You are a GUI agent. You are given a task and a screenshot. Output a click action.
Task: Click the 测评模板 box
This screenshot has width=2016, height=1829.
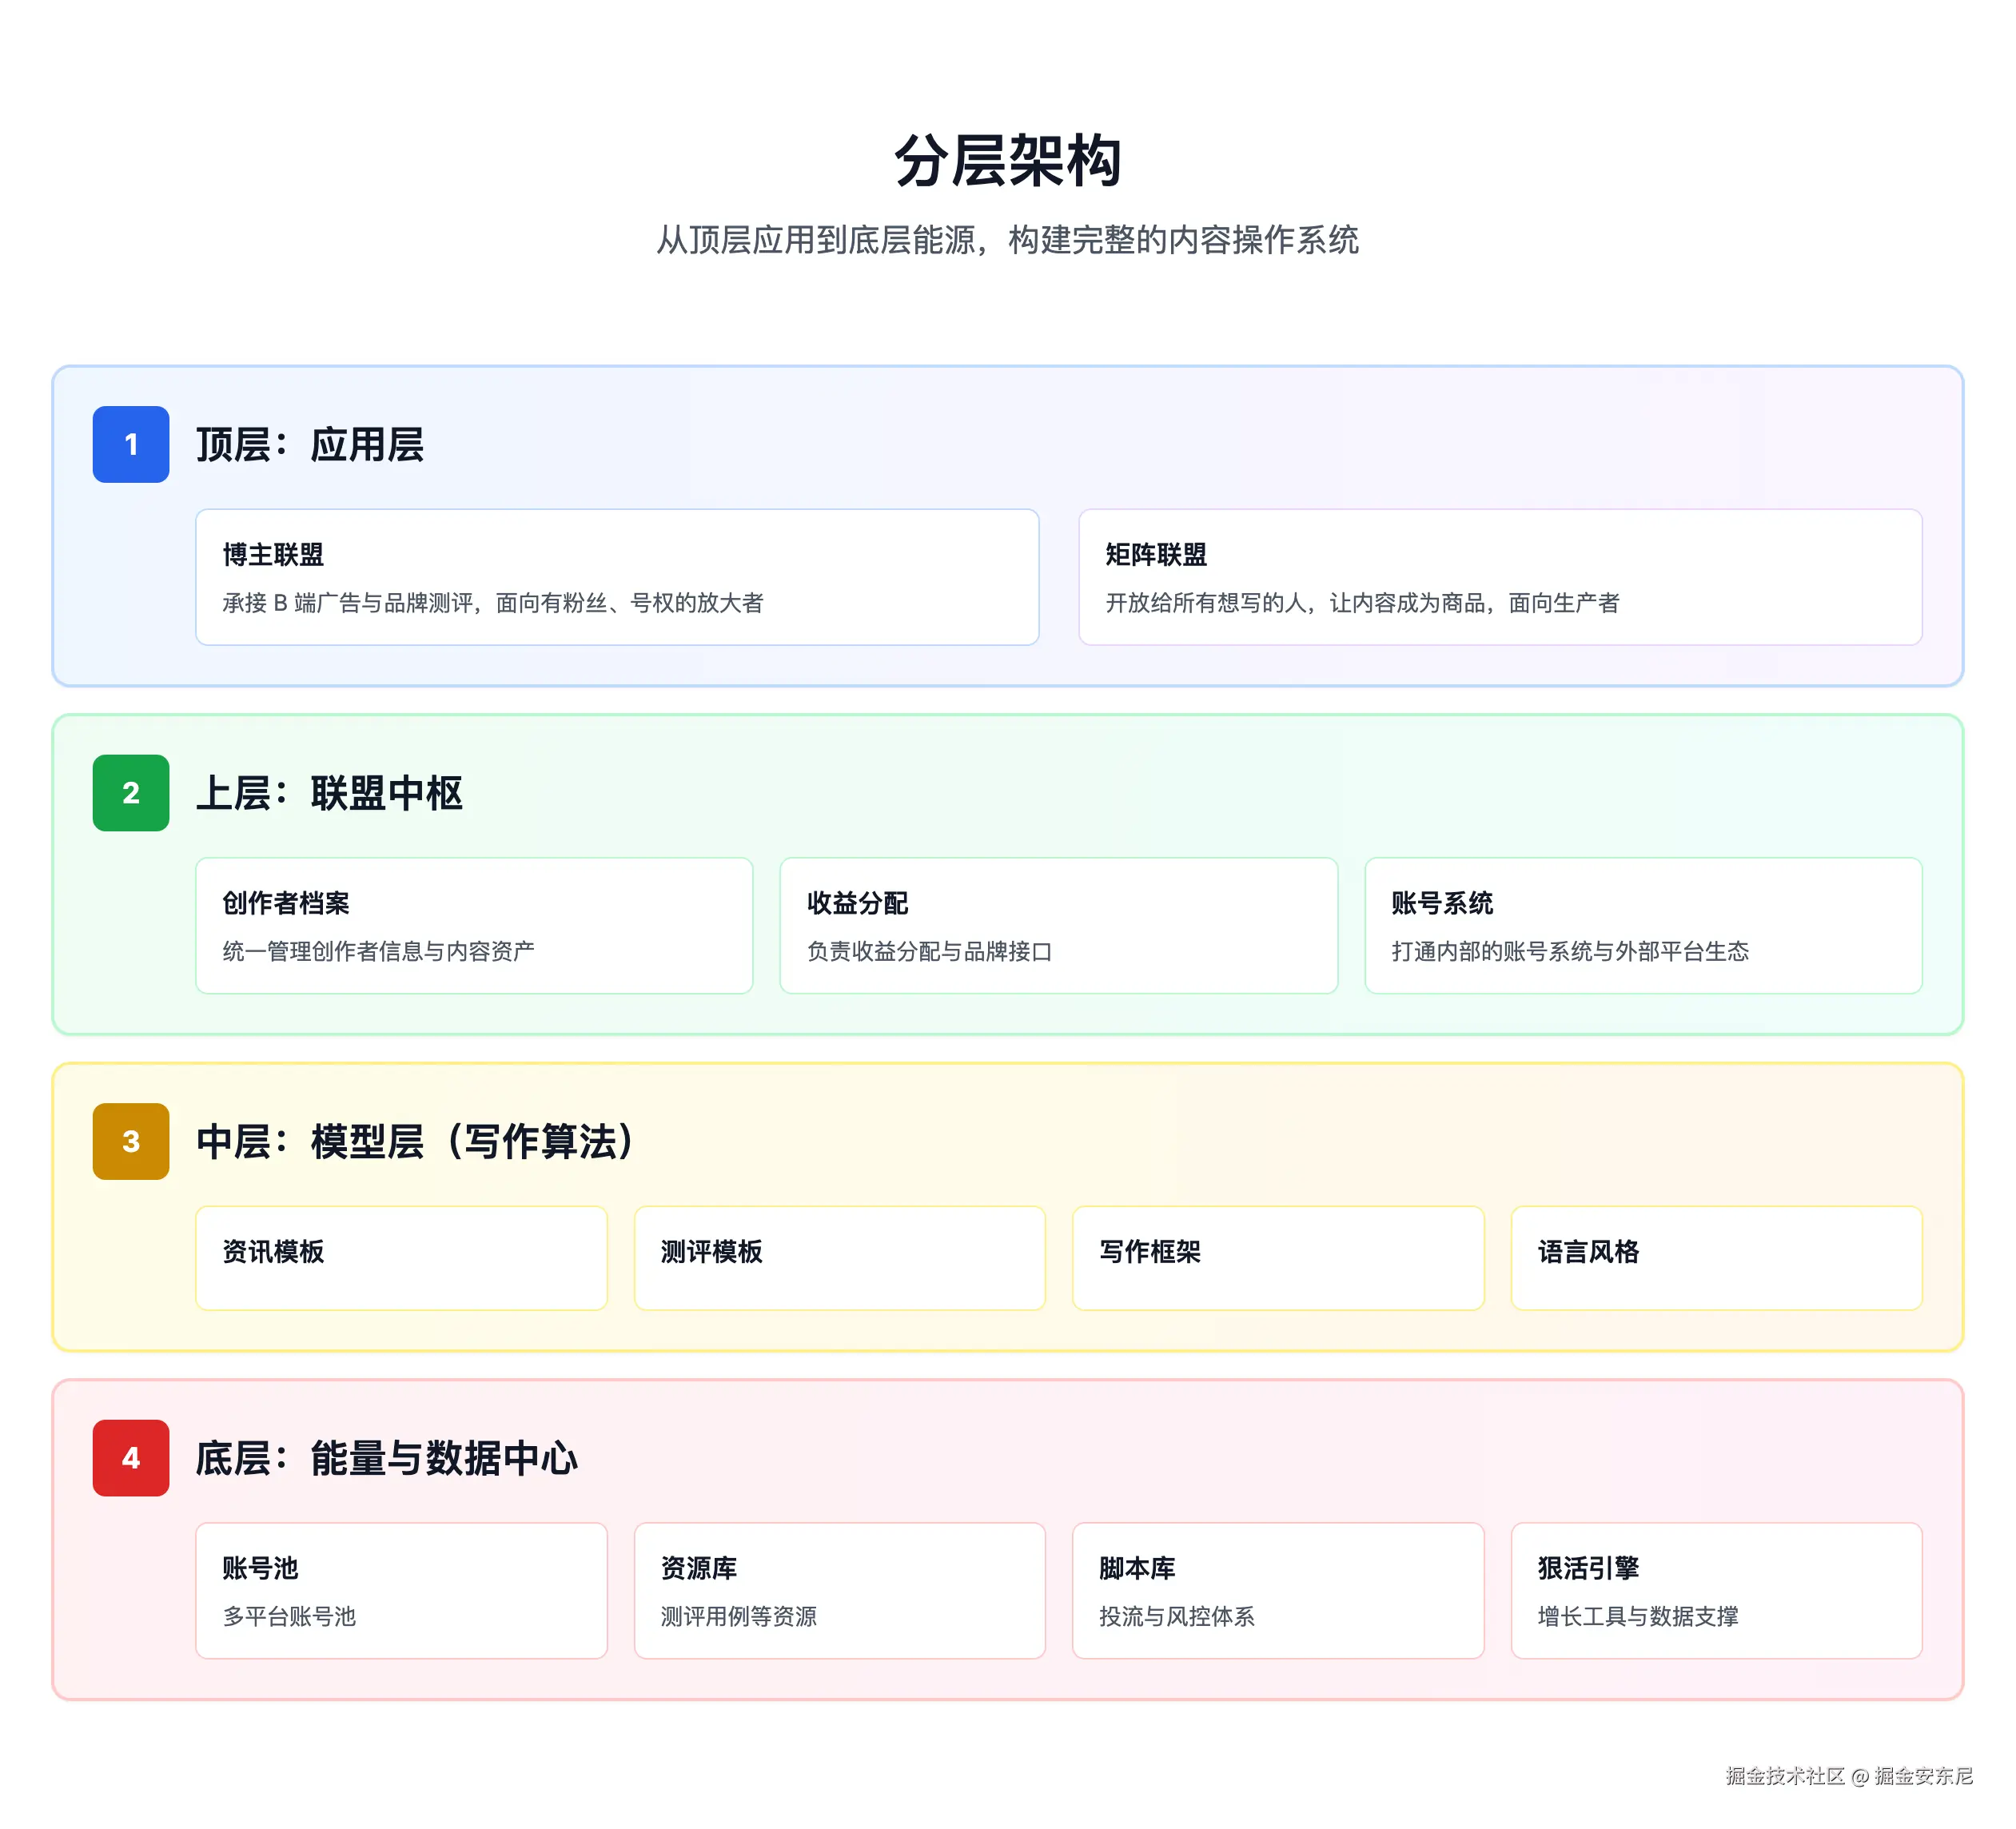[839, 1257]
